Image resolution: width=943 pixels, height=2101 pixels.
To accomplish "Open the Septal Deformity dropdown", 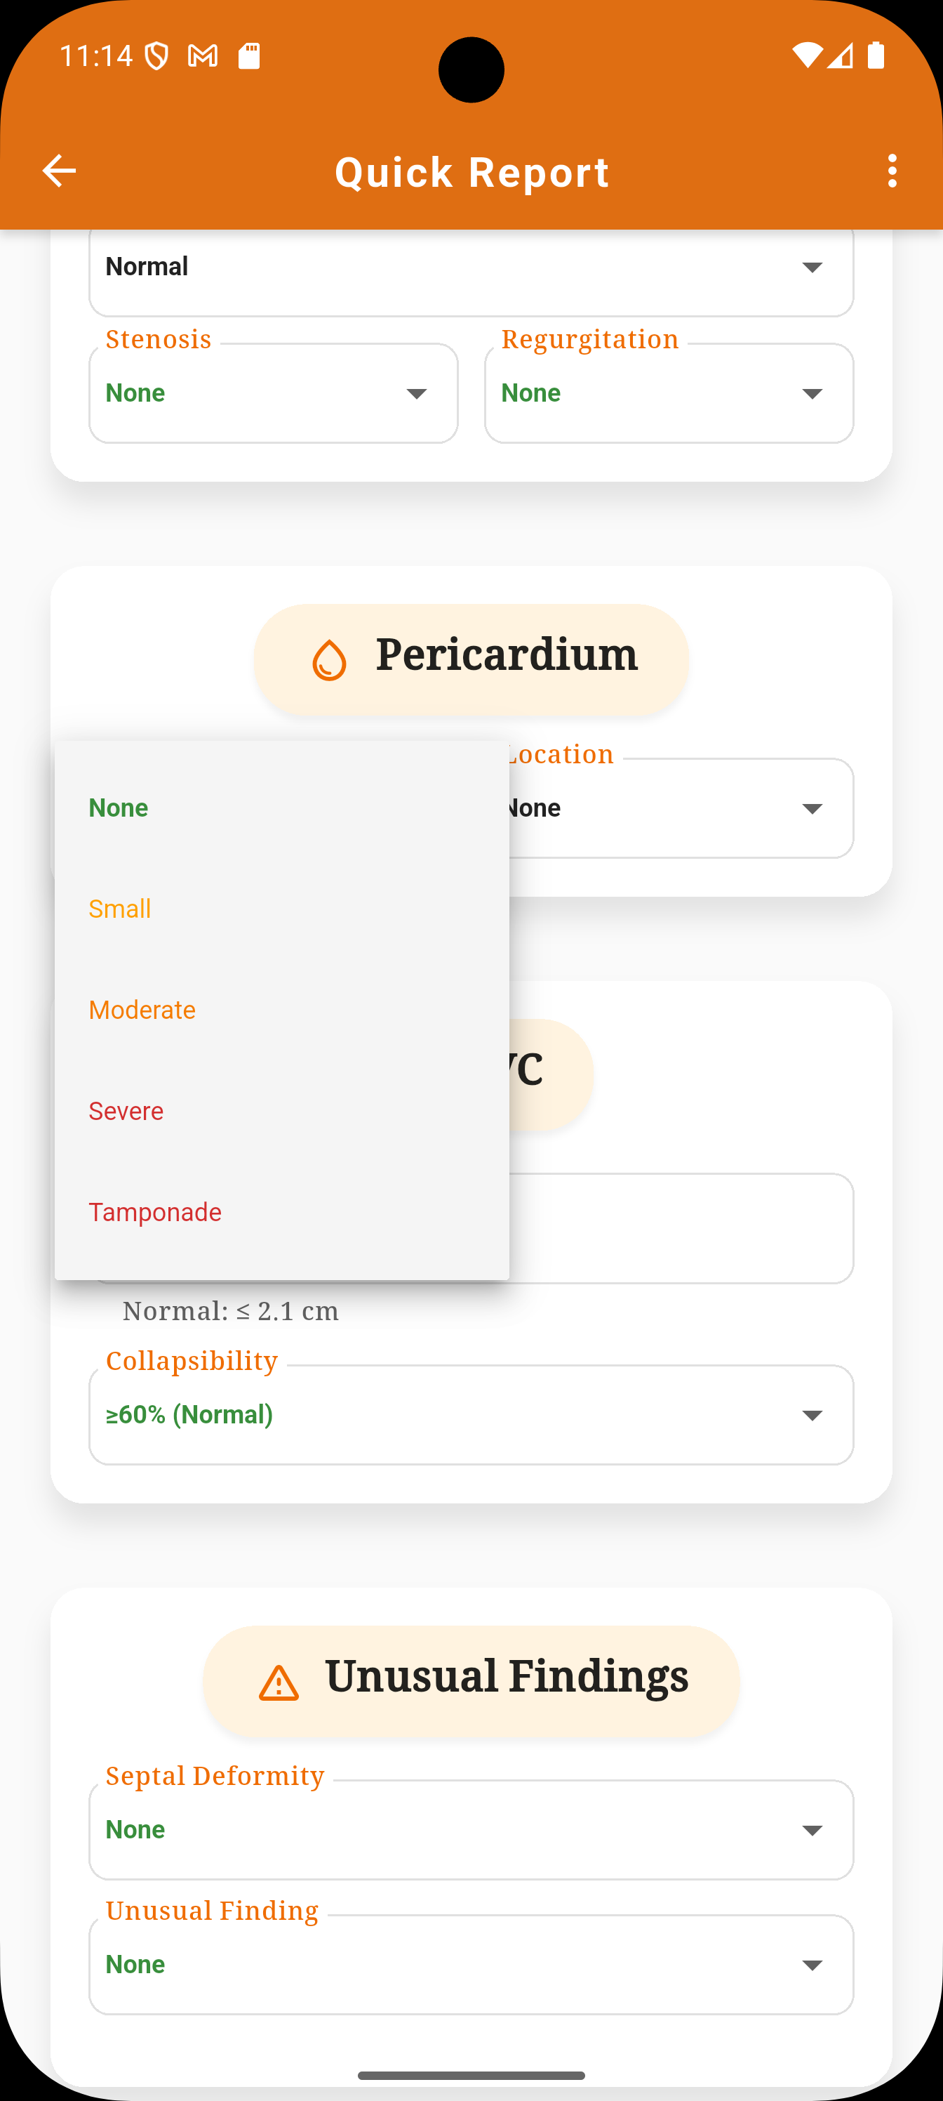I will (471, 1830).
